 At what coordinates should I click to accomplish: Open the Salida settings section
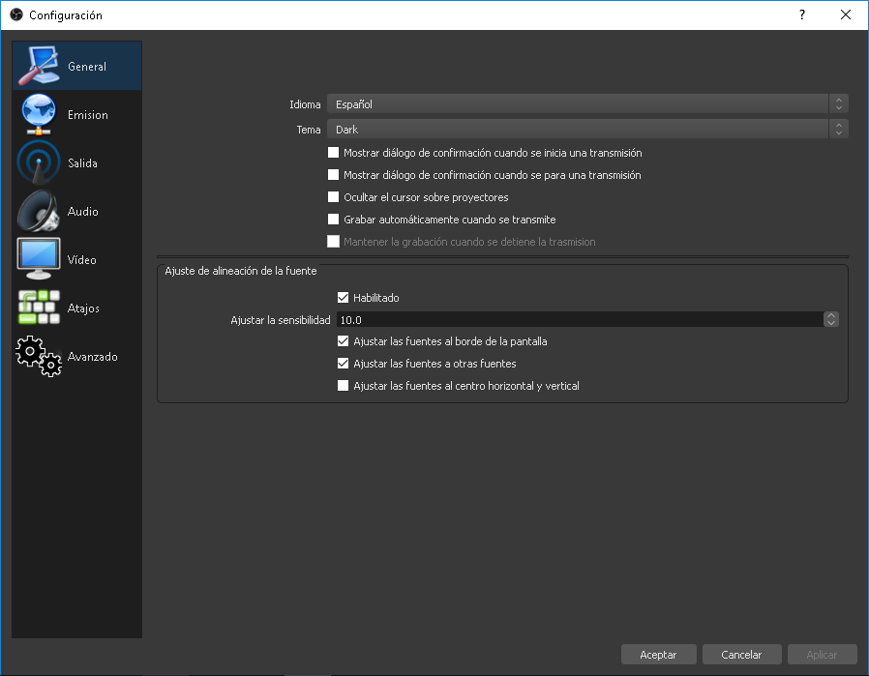tap(77, 162)
